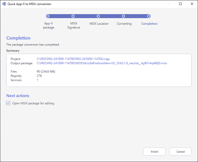Select the Completion step circle
Screen dimensions: 198x162
point(148,16)
